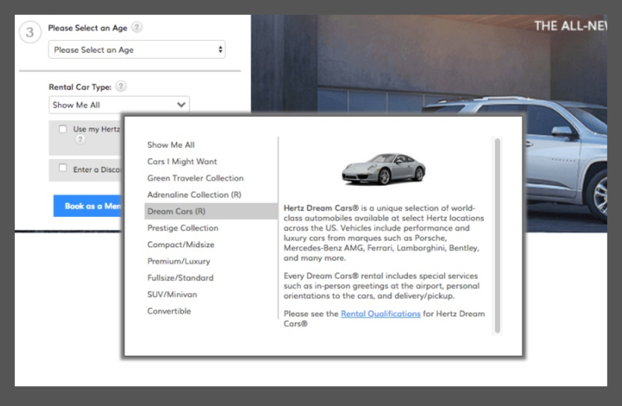Select Fullsize/Standard car type
622x406 pixels.
coord(180,278)
